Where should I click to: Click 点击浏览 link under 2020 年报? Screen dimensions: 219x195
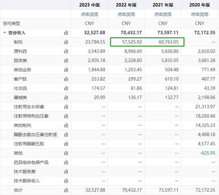tap(200, 14)
